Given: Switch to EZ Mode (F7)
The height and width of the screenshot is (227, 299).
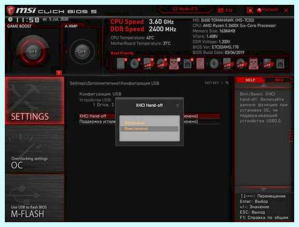Looking at the screenshot, I should pyautogui.click(x=185, y=9).
